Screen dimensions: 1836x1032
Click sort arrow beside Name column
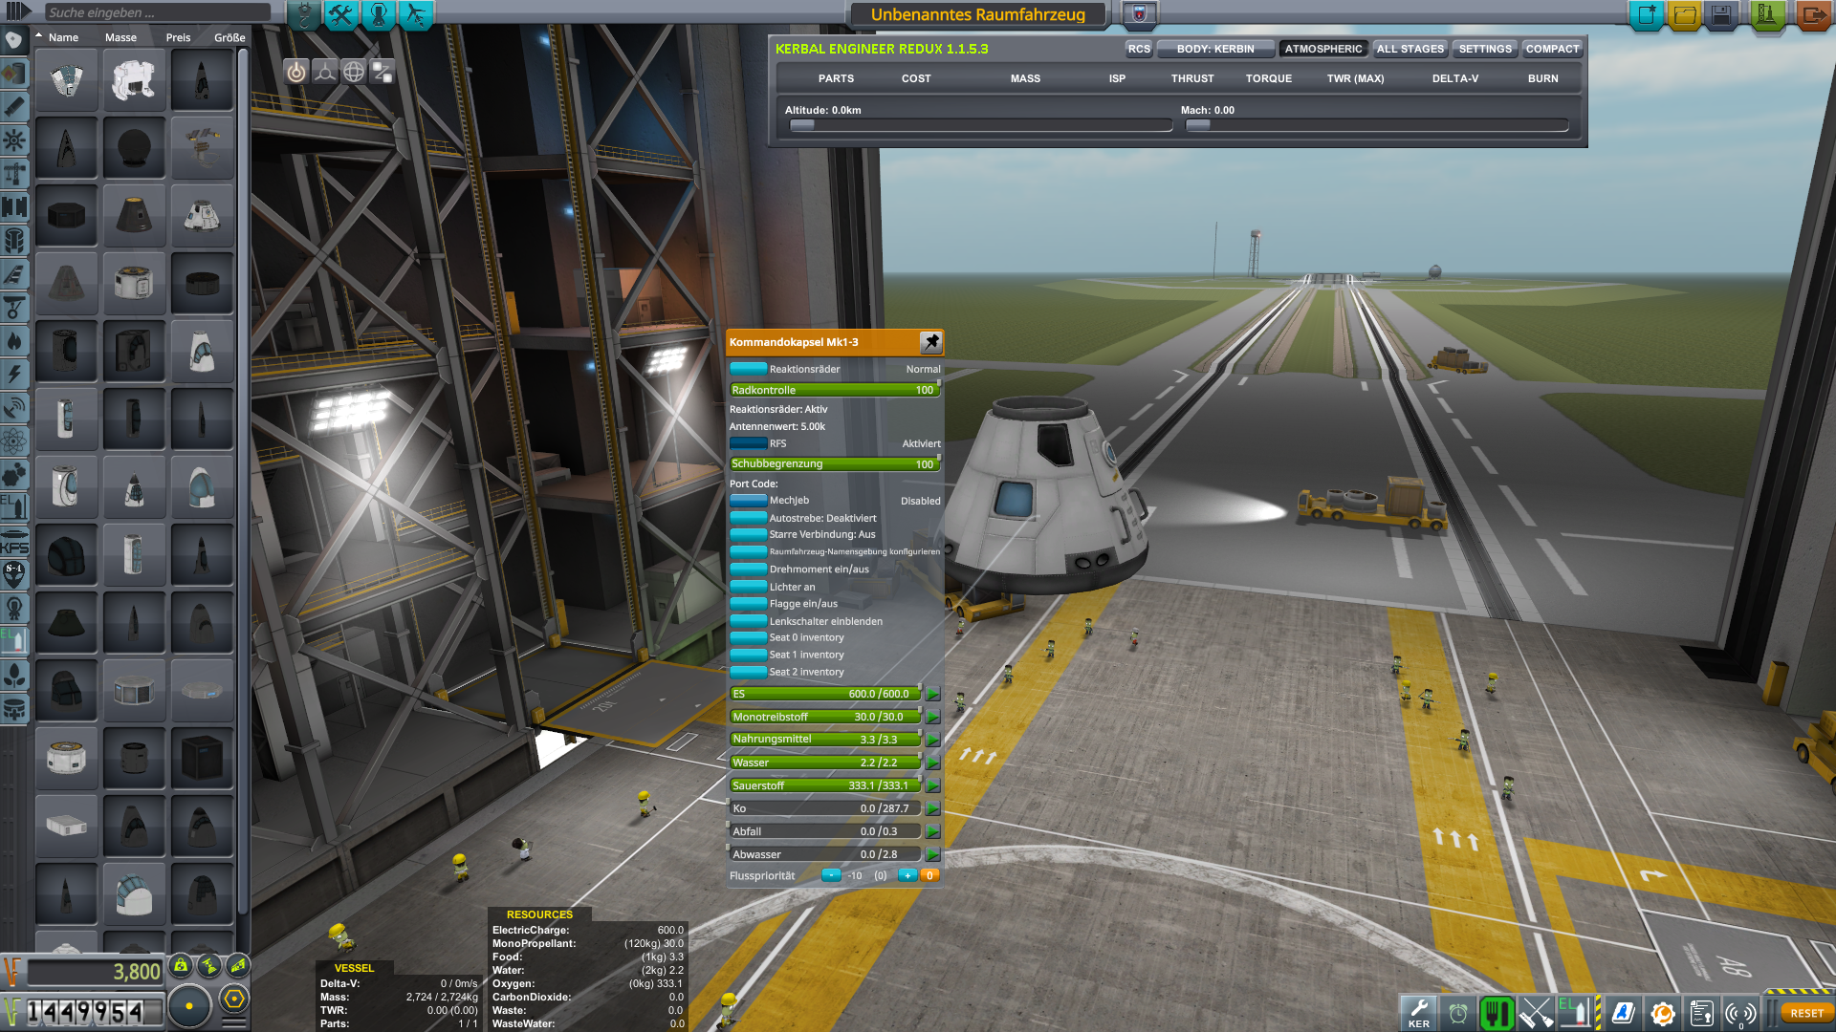39,36
